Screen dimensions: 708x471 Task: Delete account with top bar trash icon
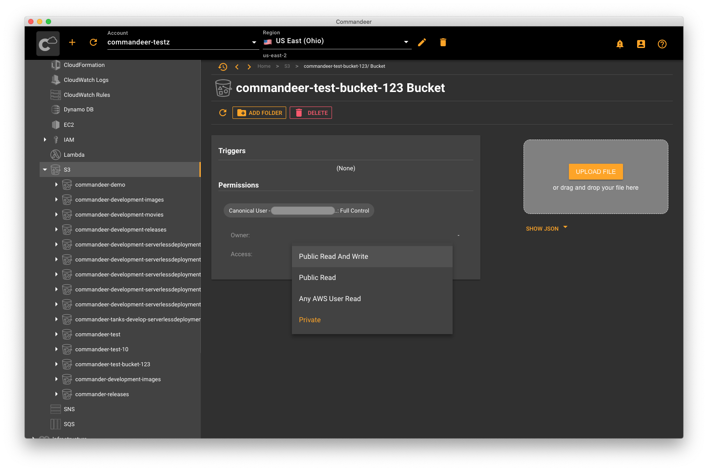(x=443, y=42)
